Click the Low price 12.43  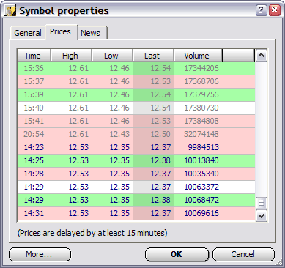[x=119, y=134]
